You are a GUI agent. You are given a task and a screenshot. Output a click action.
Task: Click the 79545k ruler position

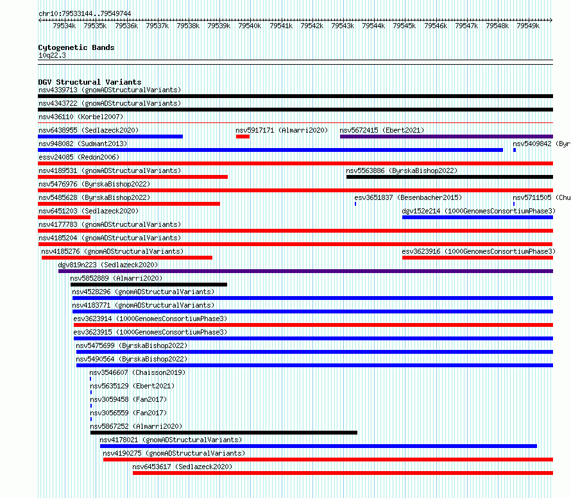click(404, 26)
